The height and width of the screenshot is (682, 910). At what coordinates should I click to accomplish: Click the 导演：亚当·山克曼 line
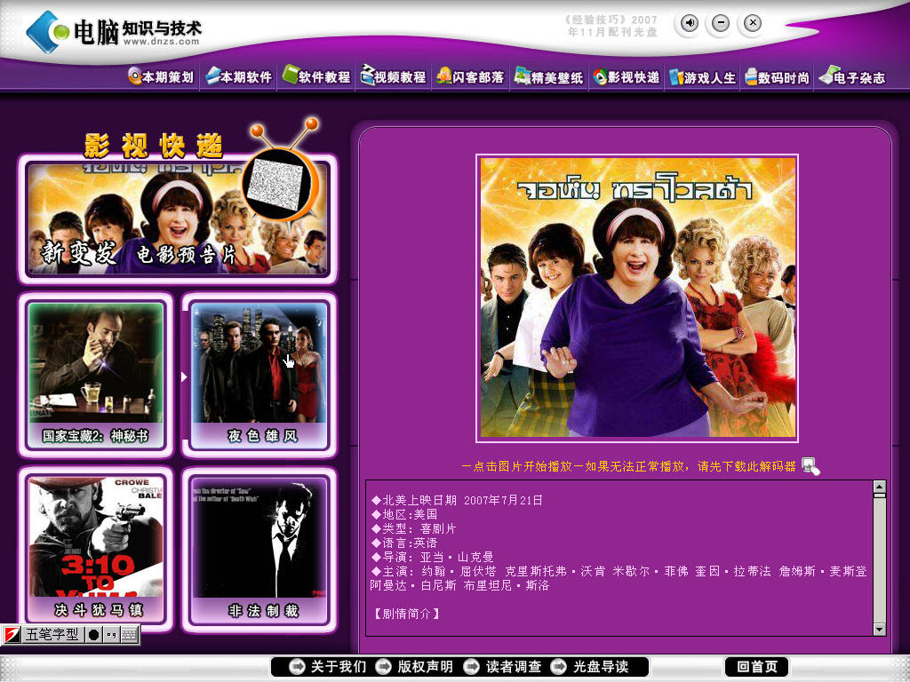coord(433,557)
